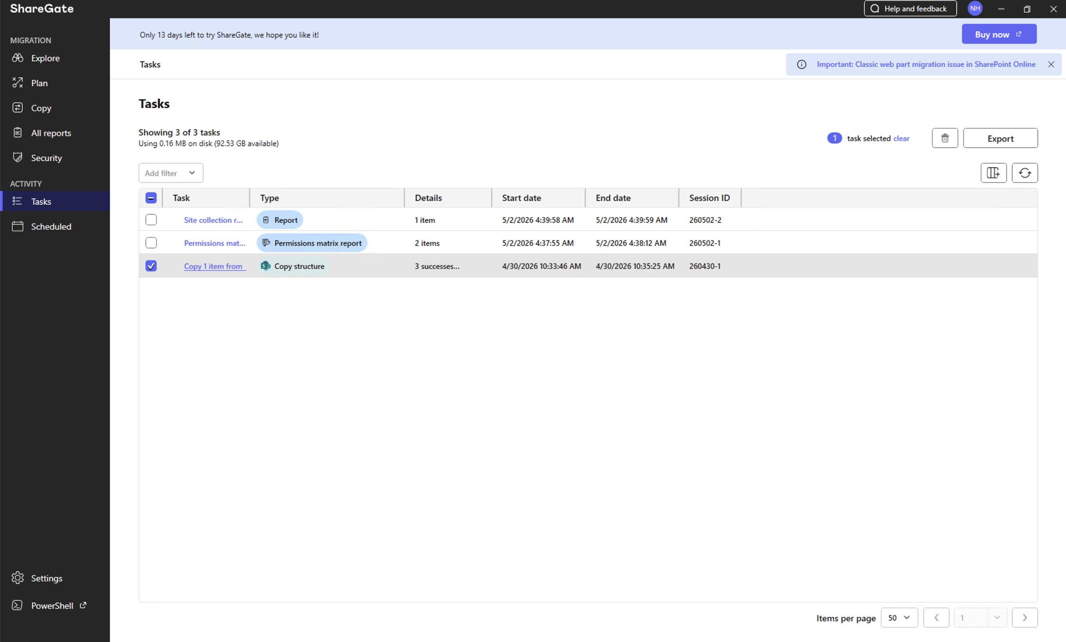
Task: Open the Site collection r... task link
Action: pos(213,220)
